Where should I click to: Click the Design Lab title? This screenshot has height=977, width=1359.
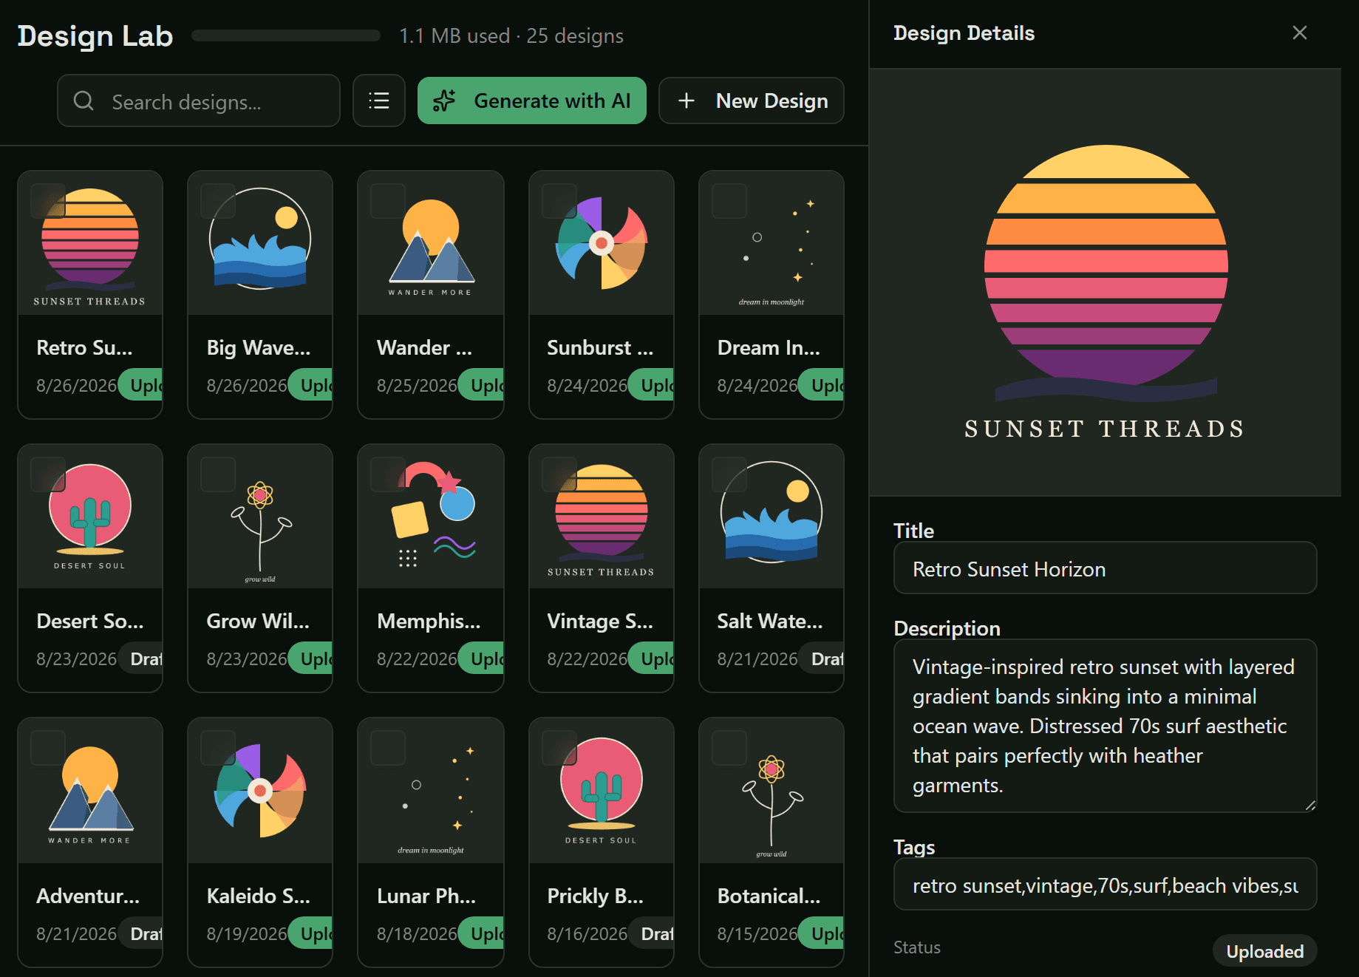click(x=95, y=35)
